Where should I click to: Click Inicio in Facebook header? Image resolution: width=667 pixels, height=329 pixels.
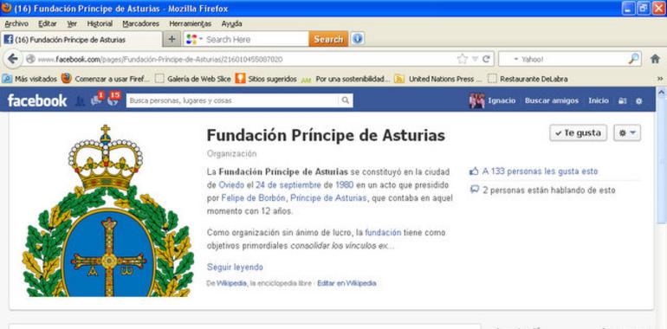[599, 100]
